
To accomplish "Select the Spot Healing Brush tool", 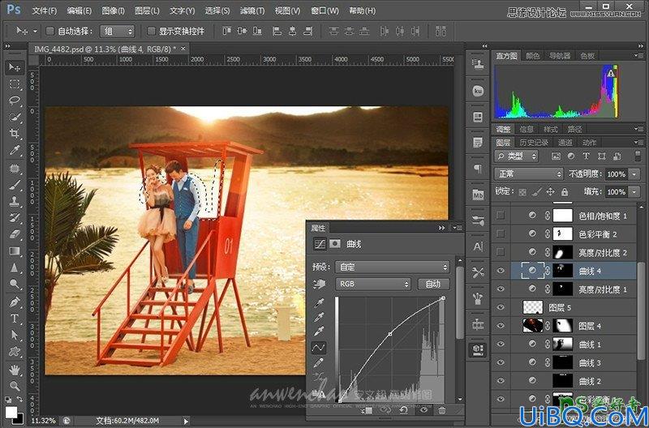I will pyautogui.click(x=15, y=169).
